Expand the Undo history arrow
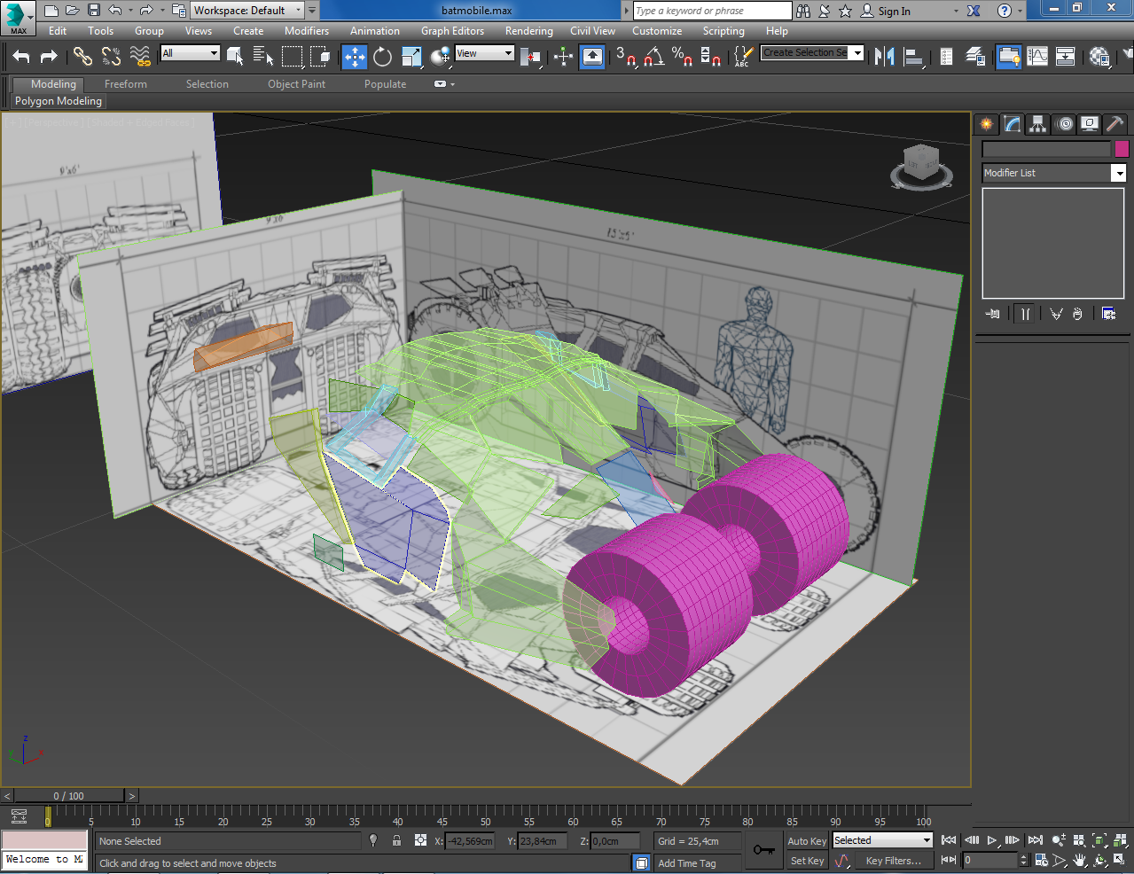 pyautogui.click(x=131, y=11)
